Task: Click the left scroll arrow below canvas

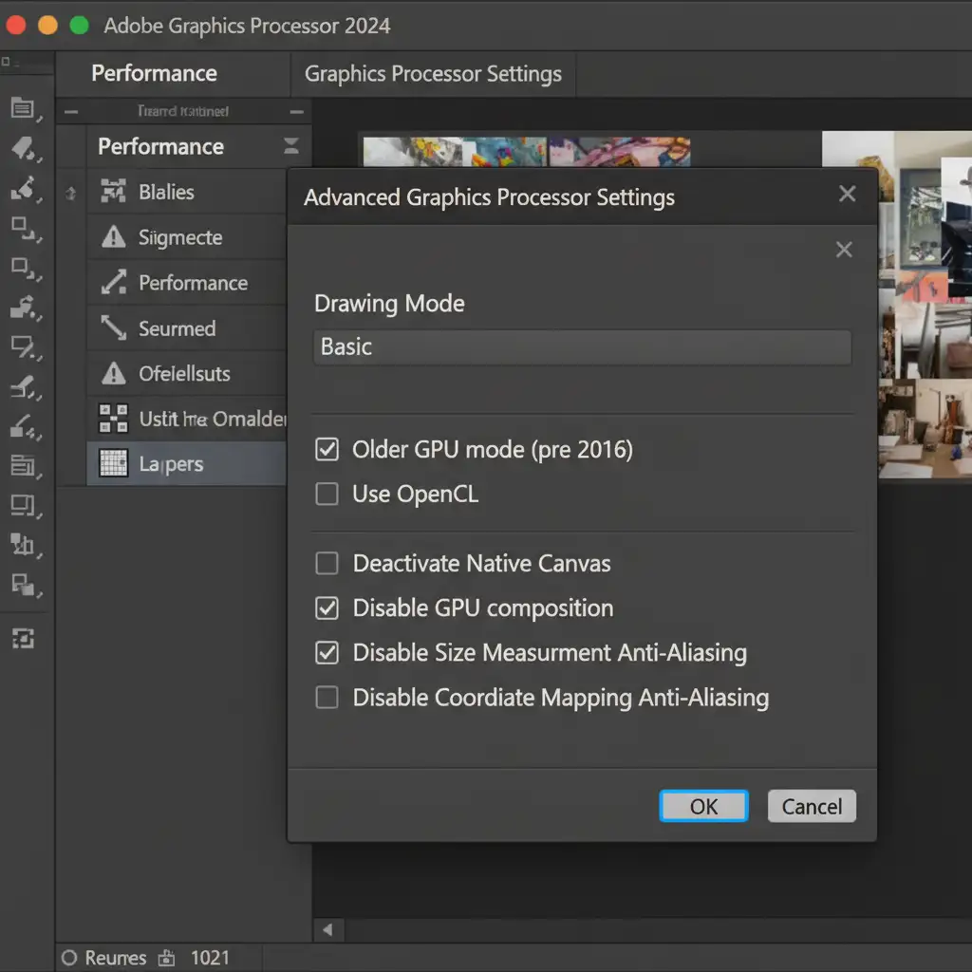Action: pos(328,929)
